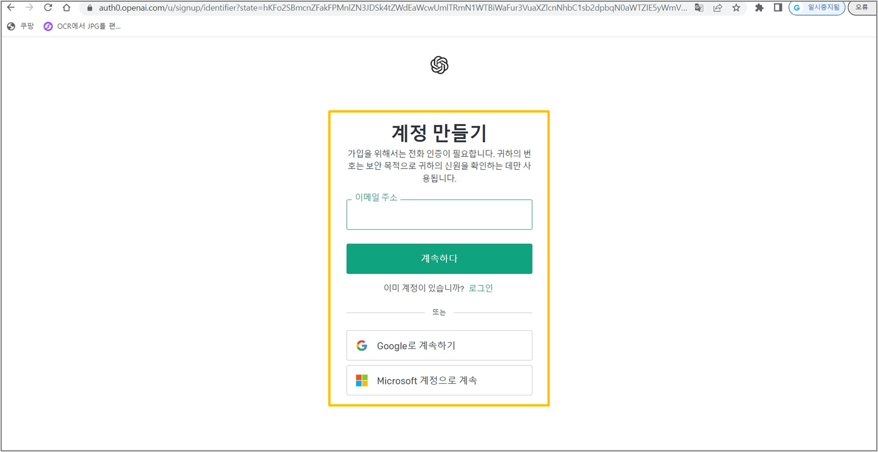878x452 pixels.
Task: Open the OCR에서 JPG bookmark
Action: pos(82,26)
